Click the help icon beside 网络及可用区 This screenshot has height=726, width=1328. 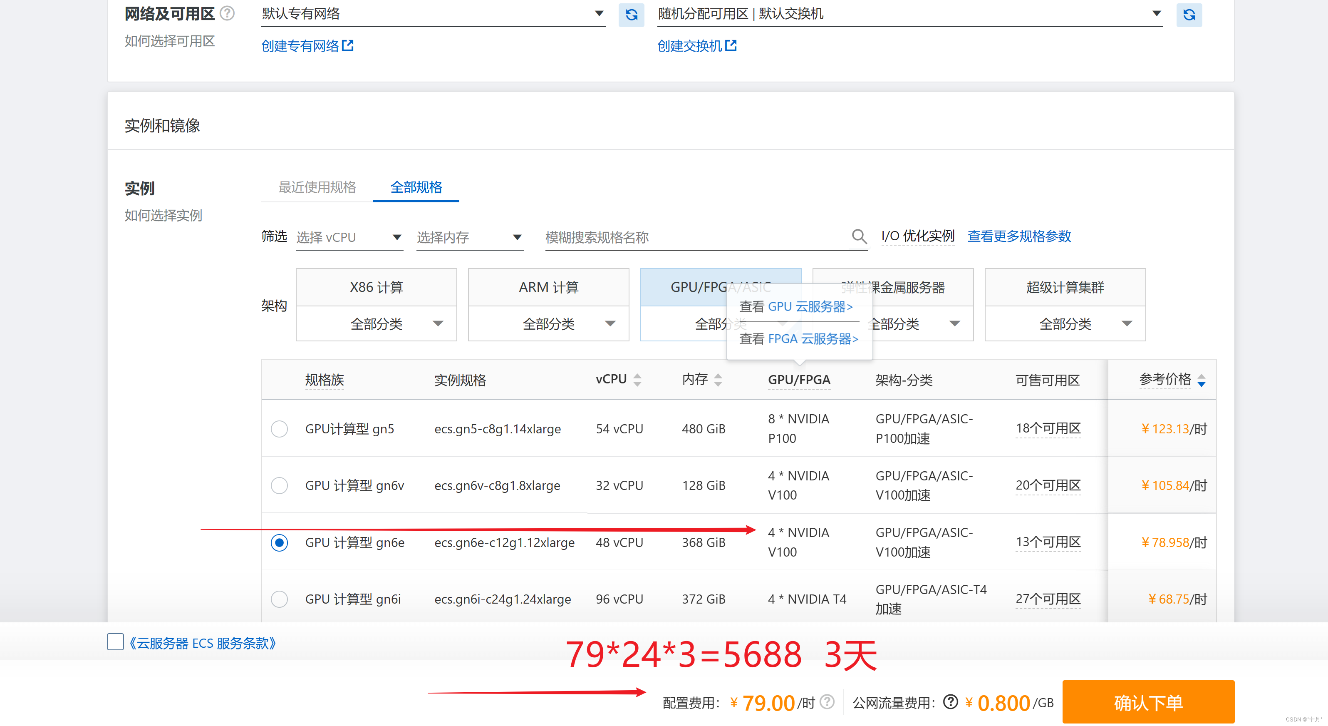pyautogui.click(x=227, y=13)
